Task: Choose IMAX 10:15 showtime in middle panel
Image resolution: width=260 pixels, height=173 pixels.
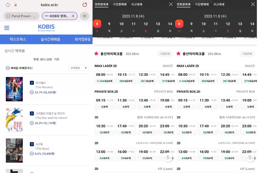Action: 126,78
